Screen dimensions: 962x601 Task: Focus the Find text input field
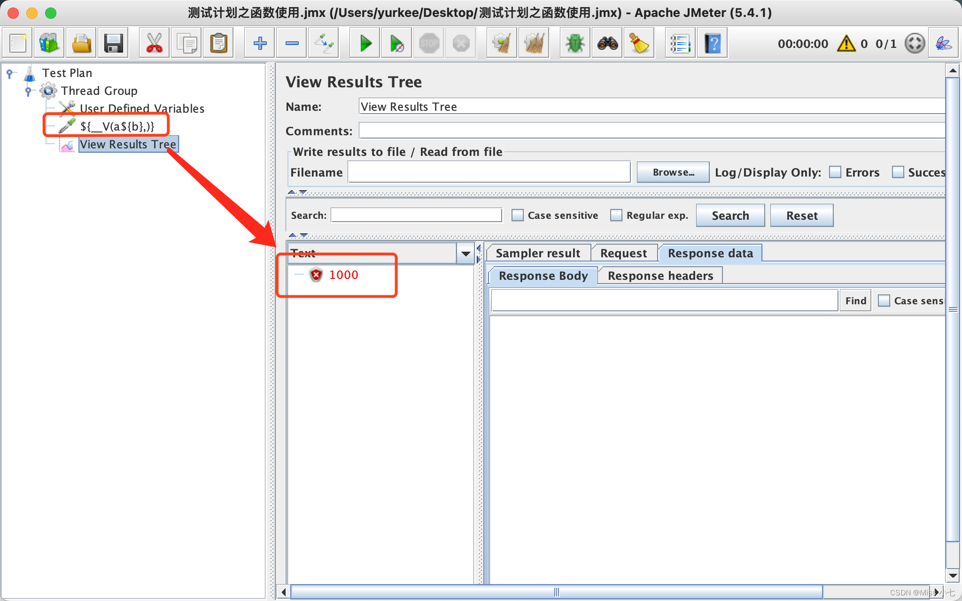pos(665,300)
